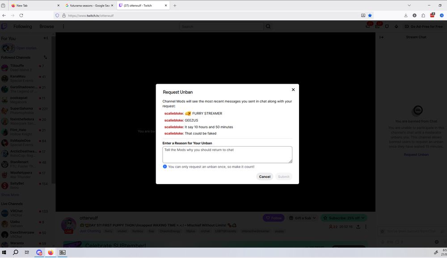Open the Gift a Sub dropdown
447x258 pixels.
click(302, 218)
